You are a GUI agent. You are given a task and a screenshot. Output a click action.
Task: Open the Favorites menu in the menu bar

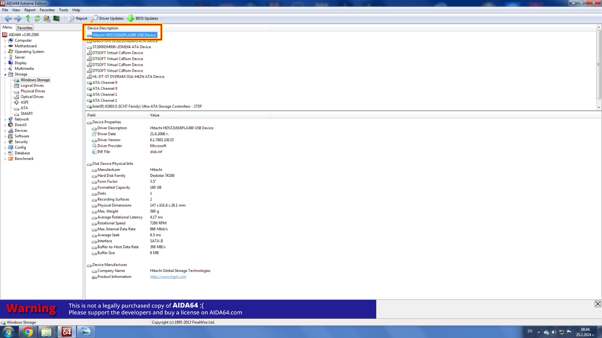(x=47, y=10)
